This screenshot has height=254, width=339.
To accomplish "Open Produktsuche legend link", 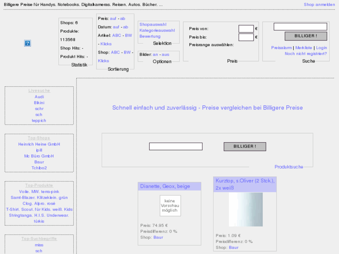I will coord(289,167).
